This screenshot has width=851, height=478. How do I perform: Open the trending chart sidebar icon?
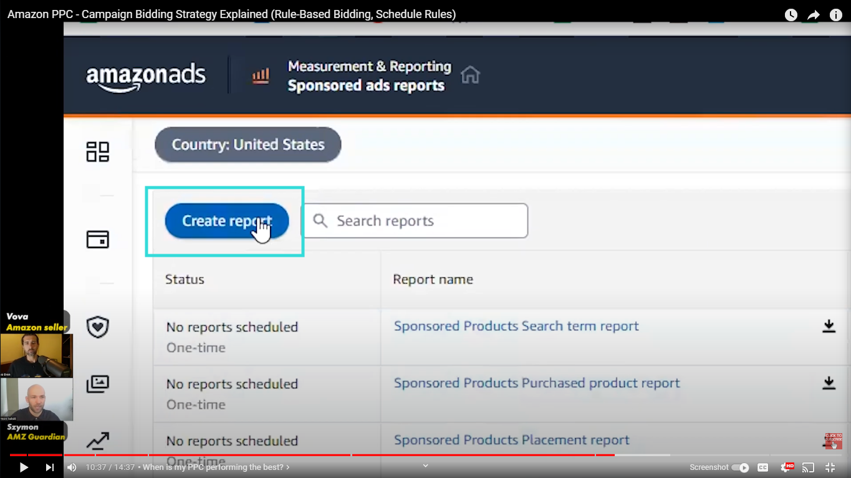coord(98,441)
